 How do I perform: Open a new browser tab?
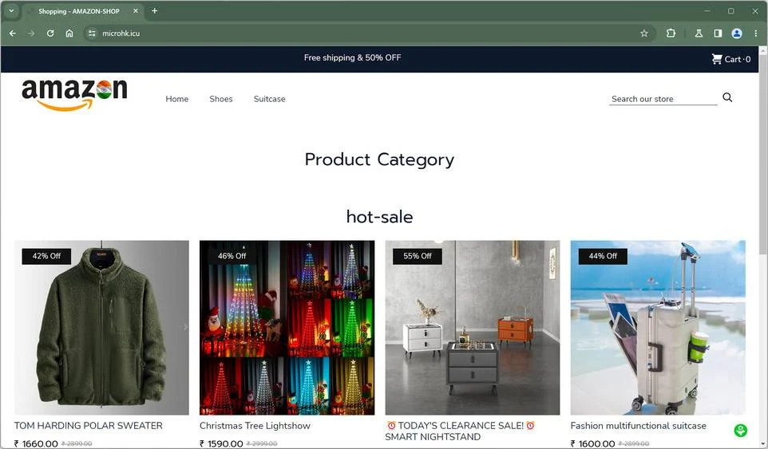tap(154, 10)
